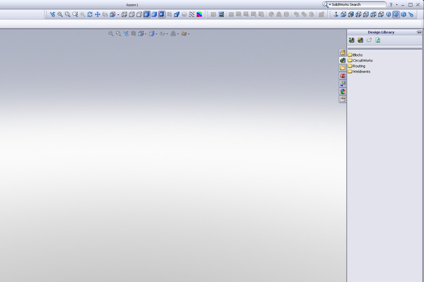The width and height of the screenshot is (424, 282).
Task: Switch to Hidden Lines Removed display
Action: coord(139,14)
